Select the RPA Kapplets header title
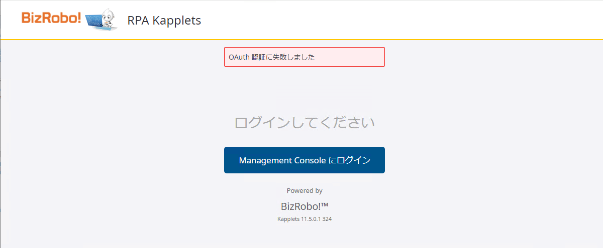This screenshot has width=603, height=248. (x=164, y=21)
